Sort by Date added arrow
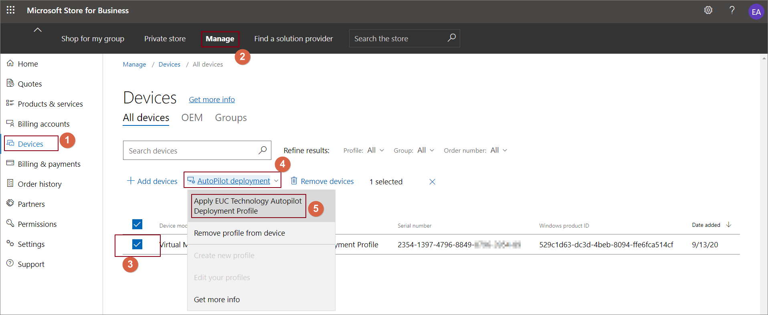768x315 pixels. tap(729, 225)
